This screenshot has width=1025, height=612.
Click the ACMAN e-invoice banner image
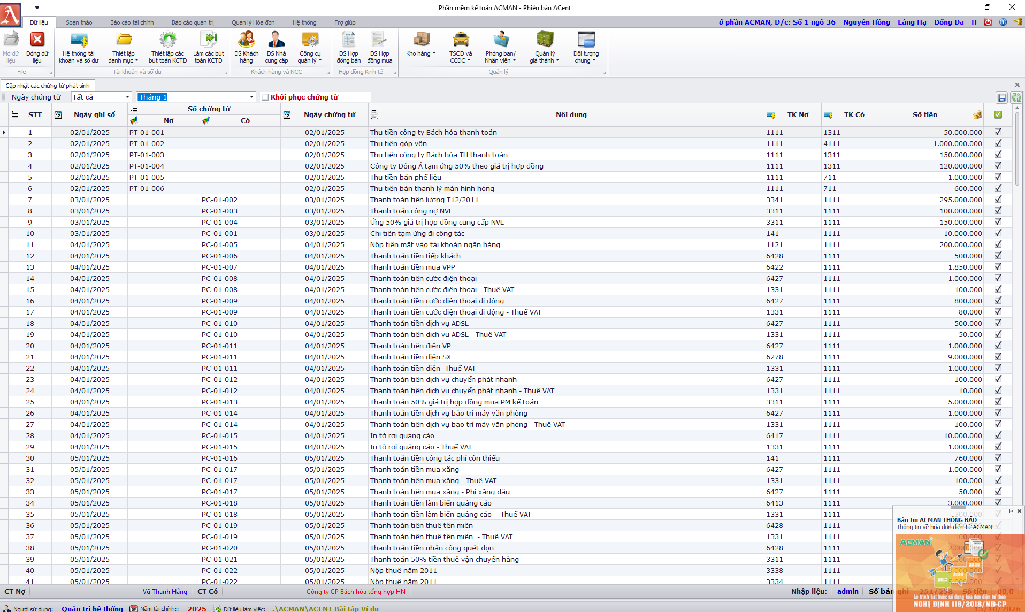[960, 572]
